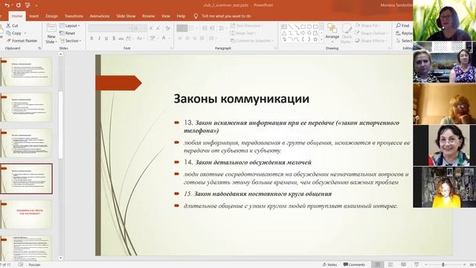
Task: Open the Arrange dropdown
Action: 332,33
